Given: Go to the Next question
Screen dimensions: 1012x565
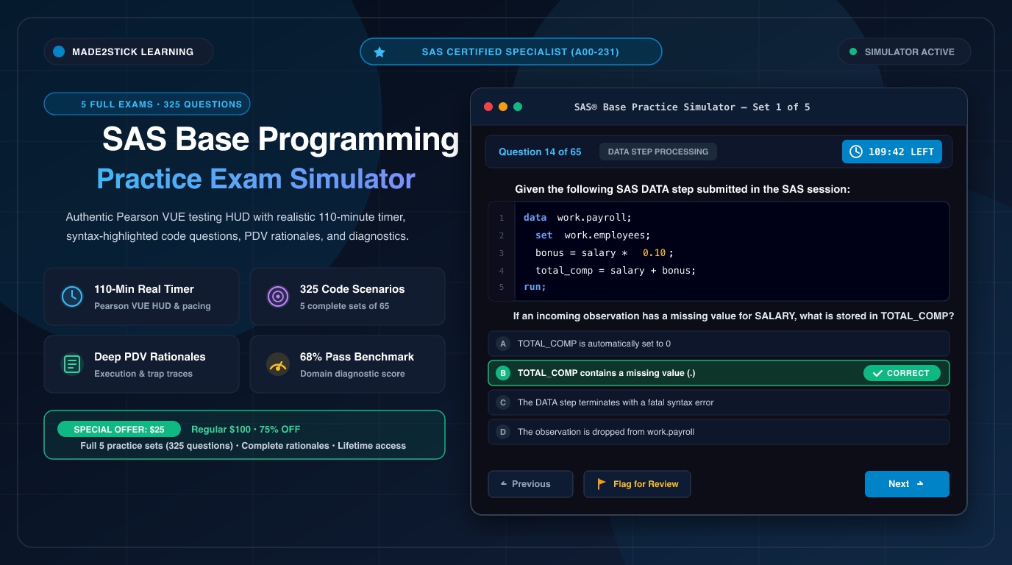Looking at the screenshot, I should coord(907,484).
